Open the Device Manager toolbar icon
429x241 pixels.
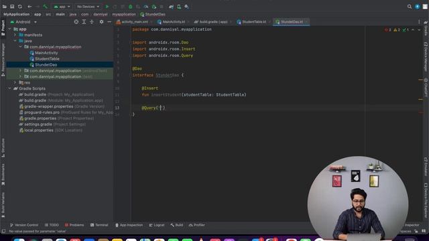pyautogui.click(x=179, y=7)
